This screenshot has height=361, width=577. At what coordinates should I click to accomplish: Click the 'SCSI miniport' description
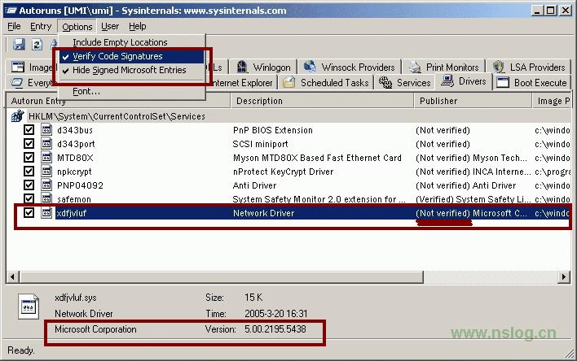260,144
